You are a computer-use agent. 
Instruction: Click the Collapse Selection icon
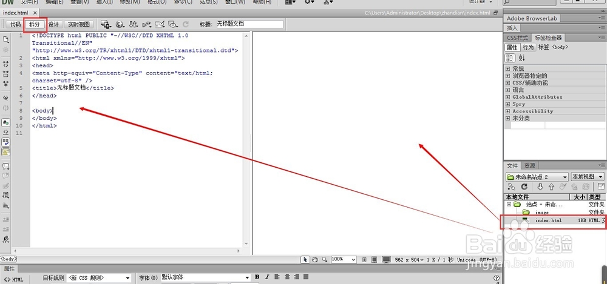(x=6, y=74)
